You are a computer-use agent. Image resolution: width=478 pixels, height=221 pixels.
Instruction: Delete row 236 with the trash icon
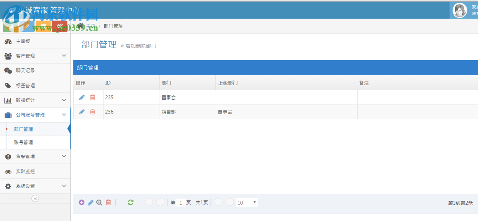(x=93, y=111)
